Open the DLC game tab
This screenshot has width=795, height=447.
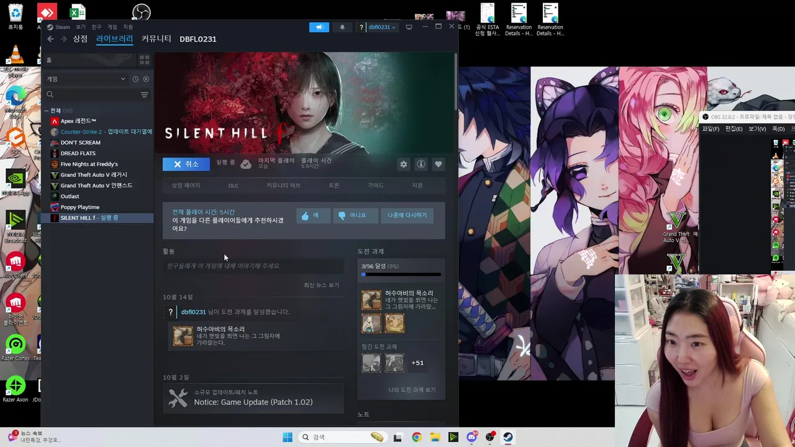pos(234,185)
